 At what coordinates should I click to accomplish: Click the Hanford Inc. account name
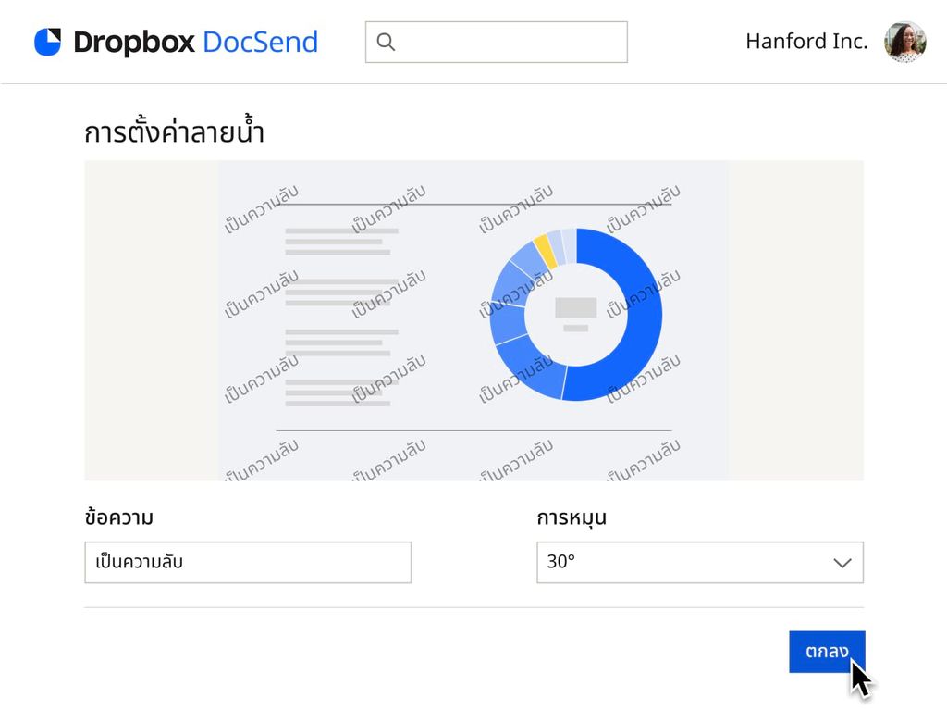tap(806, 41)
